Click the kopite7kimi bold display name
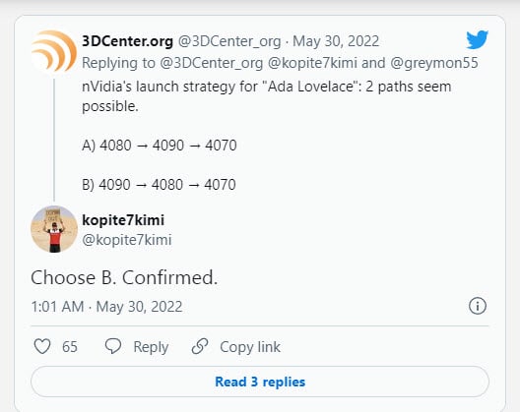This screenshot has height=412, width=520. [x=123, y=220]
